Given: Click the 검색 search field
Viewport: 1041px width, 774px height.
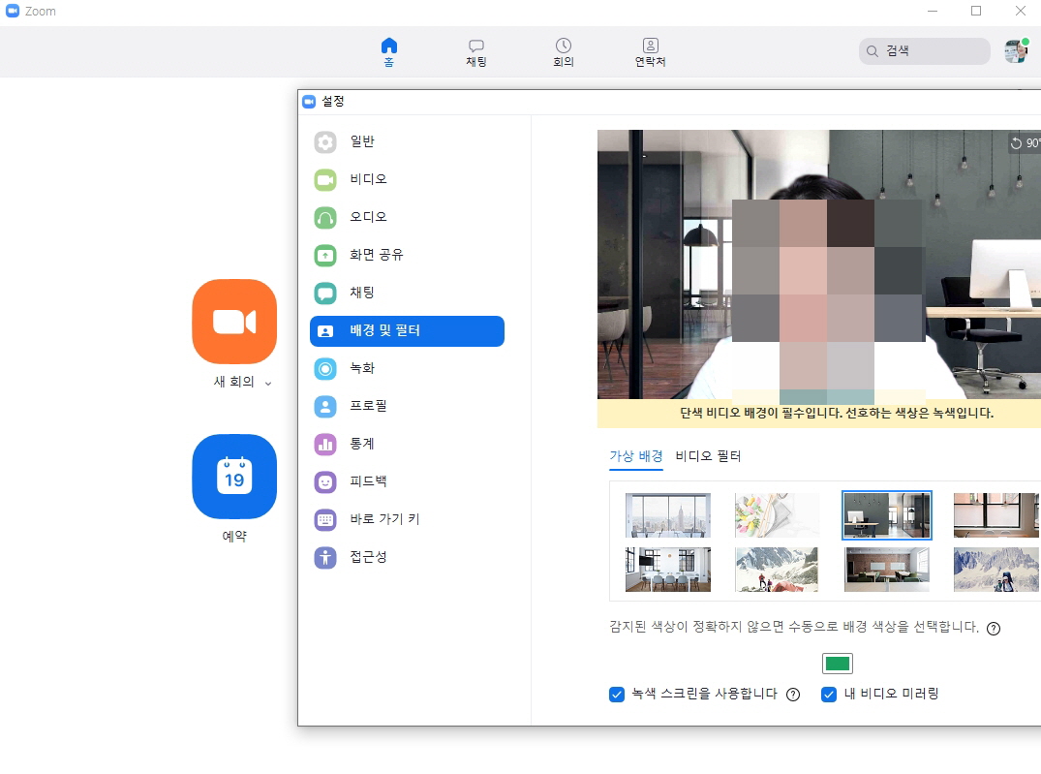Looking at the screenshot, I should (x=924, y=51).
